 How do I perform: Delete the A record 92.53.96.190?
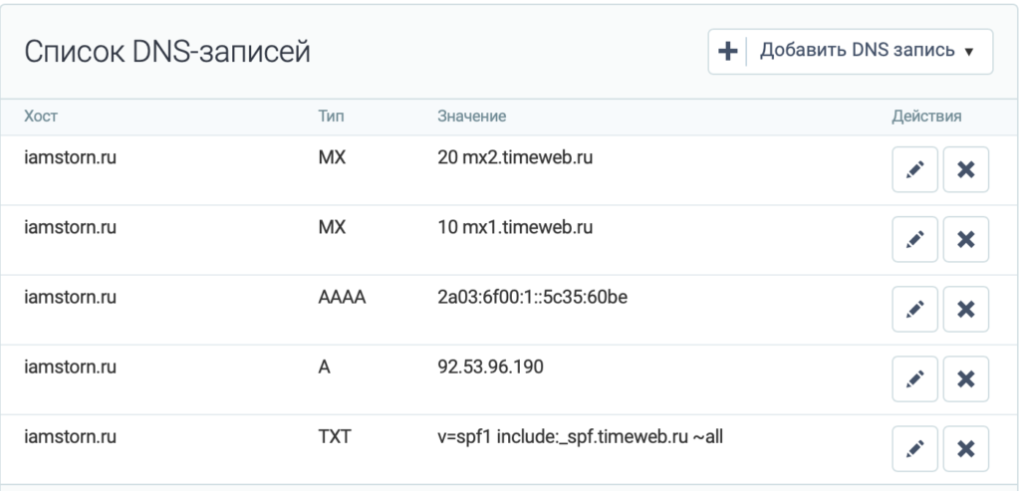966,378
